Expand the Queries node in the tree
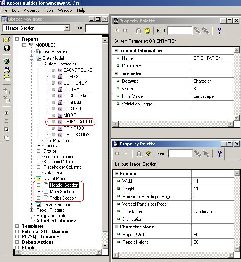 click(x=39, y=146)
